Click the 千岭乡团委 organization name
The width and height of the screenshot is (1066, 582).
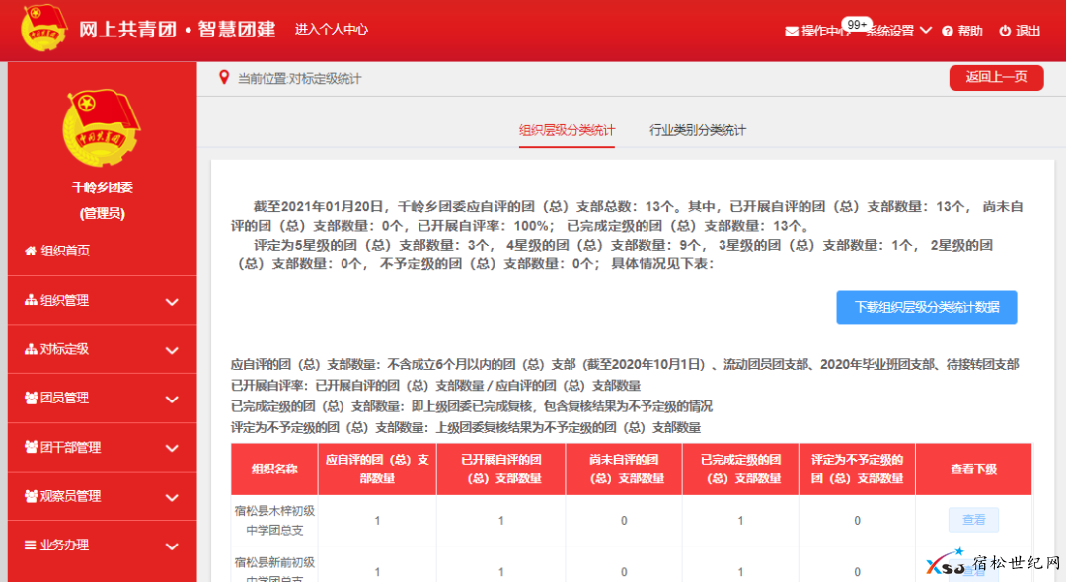coord(103,187)
